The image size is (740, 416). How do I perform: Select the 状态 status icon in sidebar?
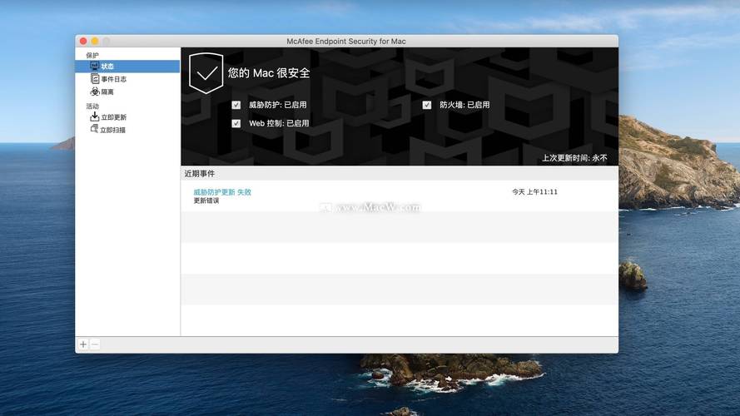tap(94, 66)
